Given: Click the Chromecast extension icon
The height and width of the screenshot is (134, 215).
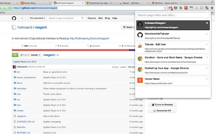Looking at the screenshot, I should 202,8.
